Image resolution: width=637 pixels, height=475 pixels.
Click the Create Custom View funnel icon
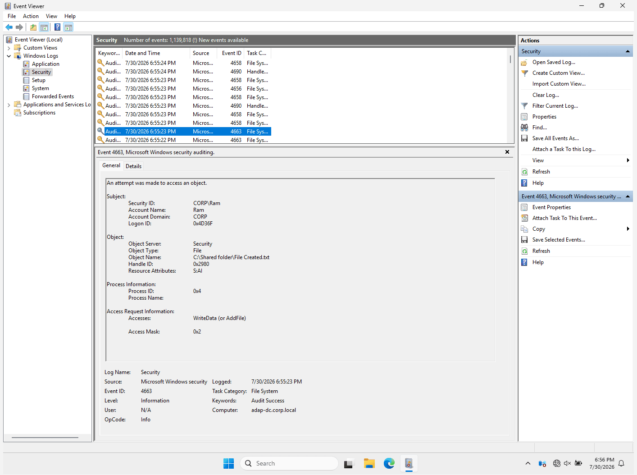pyautogui.click(x=524, y=73)
